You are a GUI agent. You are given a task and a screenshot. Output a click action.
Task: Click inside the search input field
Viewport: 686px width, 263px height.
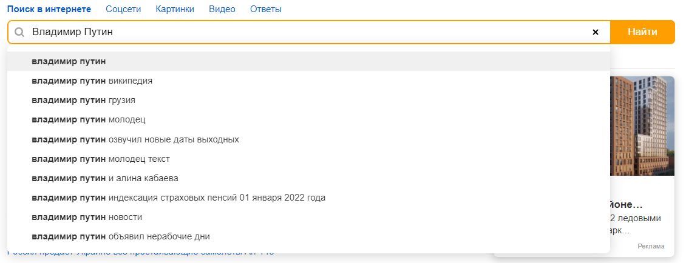pos(304,32)
